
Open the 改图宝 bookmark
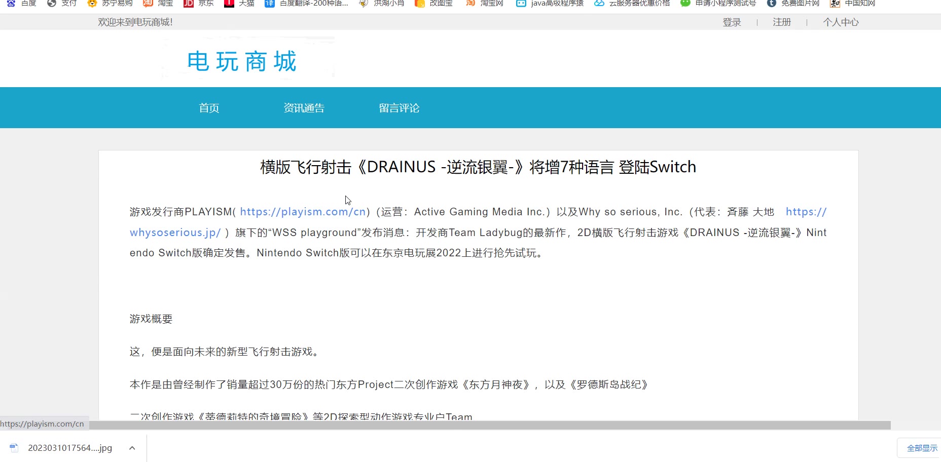433,3
